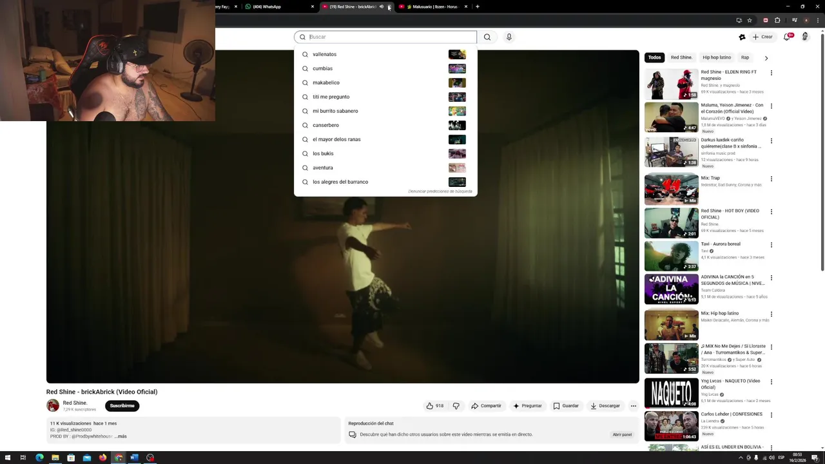This screenshot has width=825, height=464.
Task: Click the install app icon in address bar
Action: (739, 20)
